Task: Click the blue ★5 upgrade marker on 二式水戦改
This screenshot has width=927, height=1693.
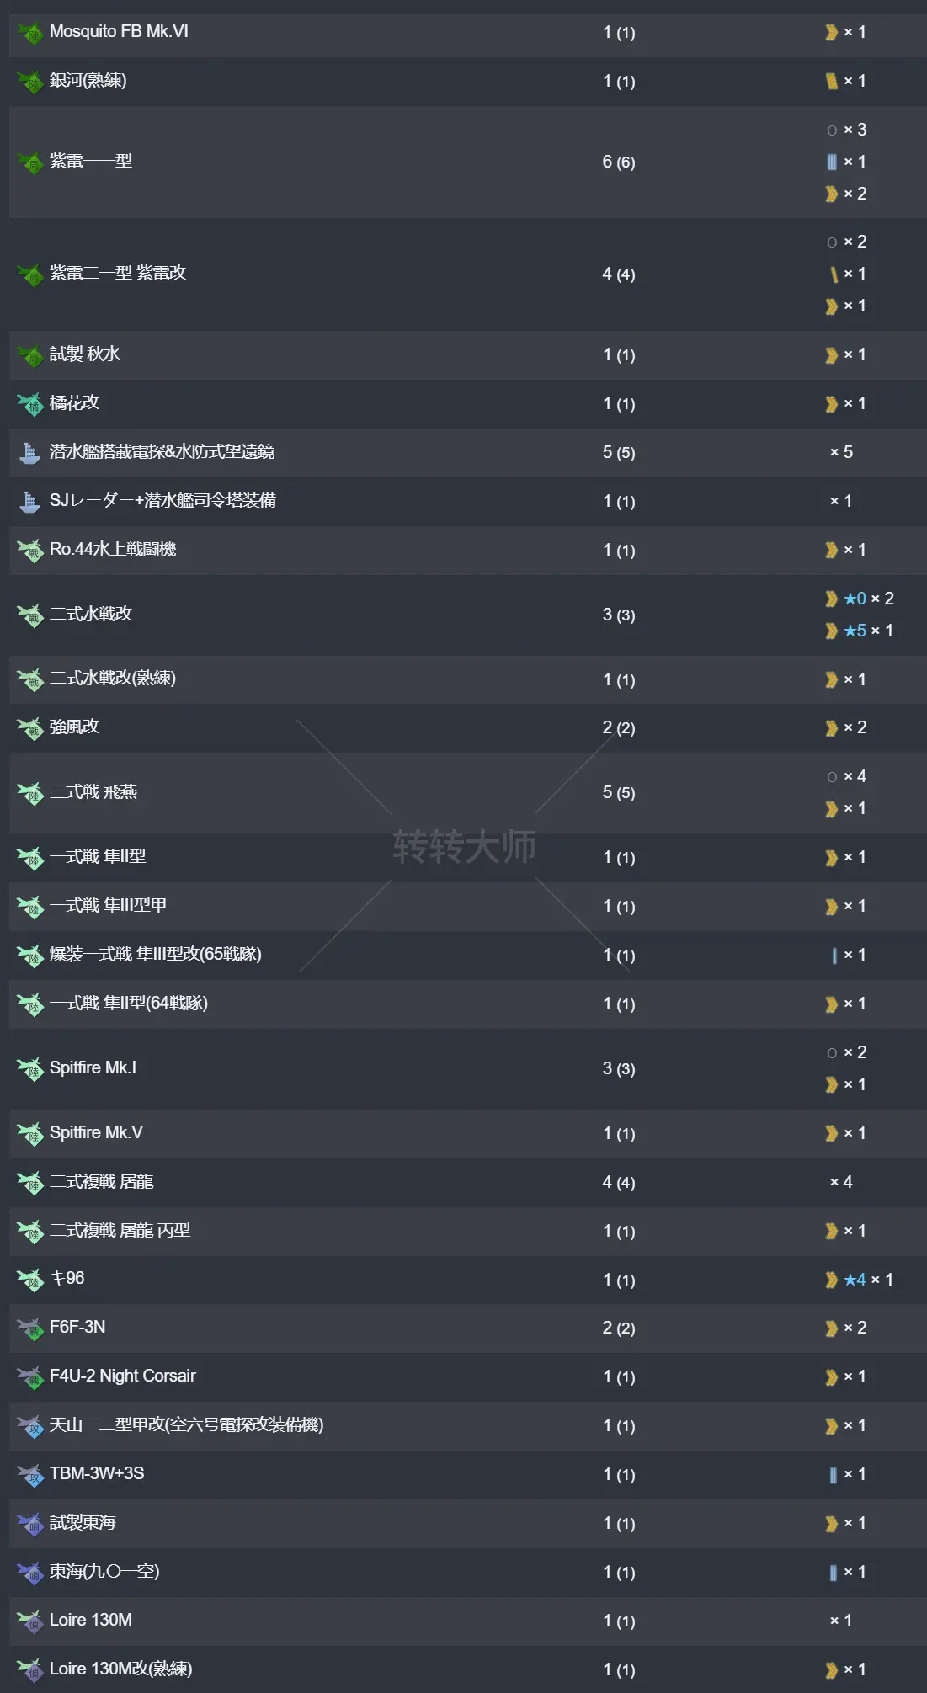Action: point(857,630)
